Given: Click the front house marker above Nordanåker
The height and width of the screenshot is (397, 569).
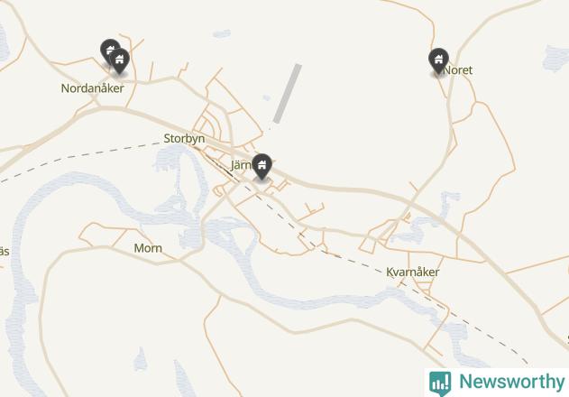Looking at the screenshot, I should [119, 60].
